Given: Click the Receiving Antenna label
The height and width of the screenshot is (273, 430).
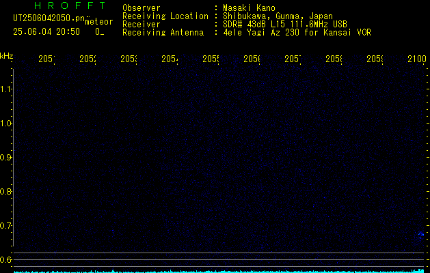Looking at the screenshot, I should [163, 33].
